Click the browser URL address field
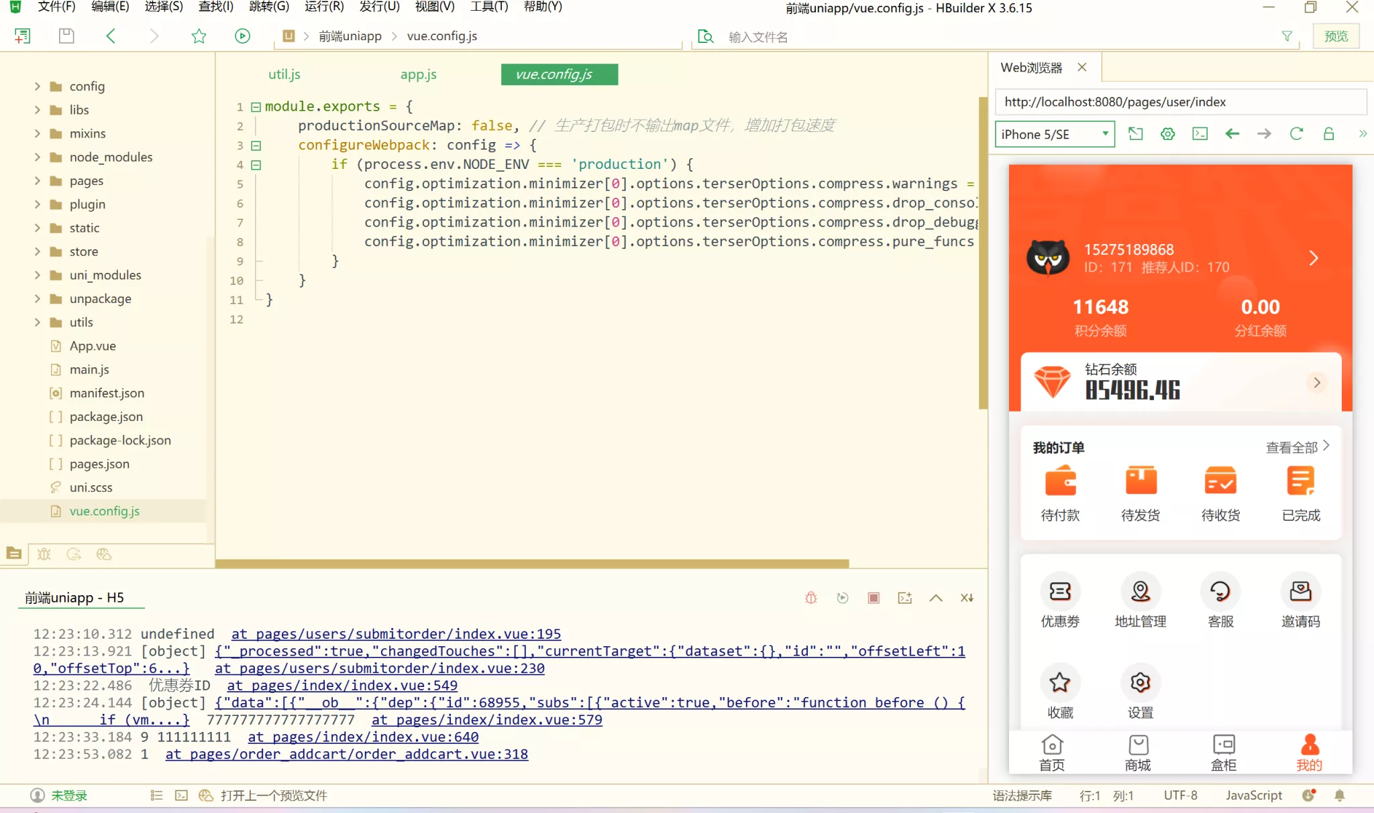This screenshot has width=1374, height=813. (1179, 102)
